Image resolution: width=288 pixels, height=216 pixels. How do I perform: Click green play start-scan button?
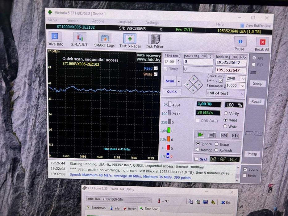[200, 135]
